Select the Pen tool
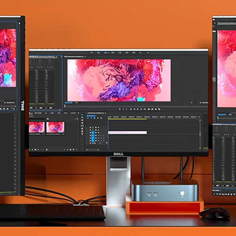 point(82,128)
